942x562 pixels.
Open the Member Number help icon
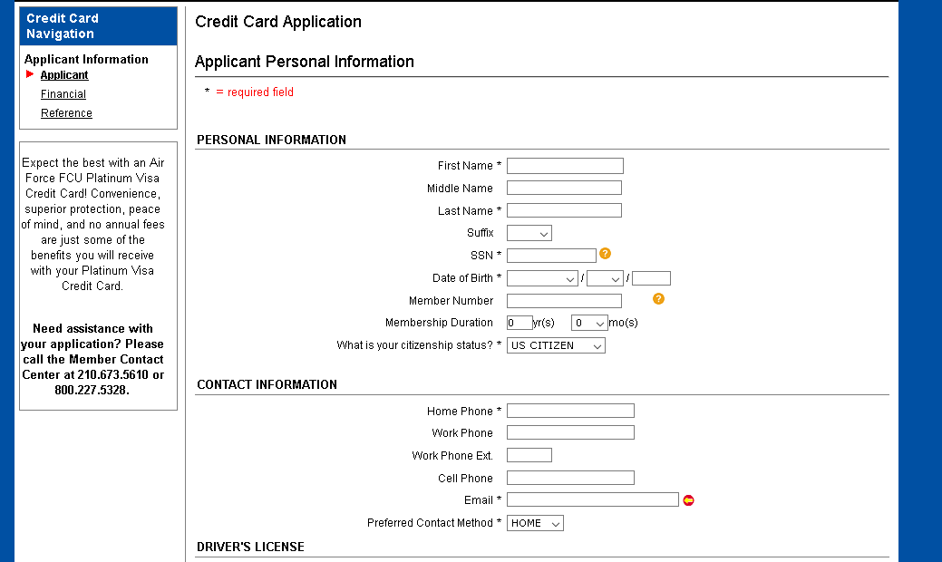coord(658,298)
